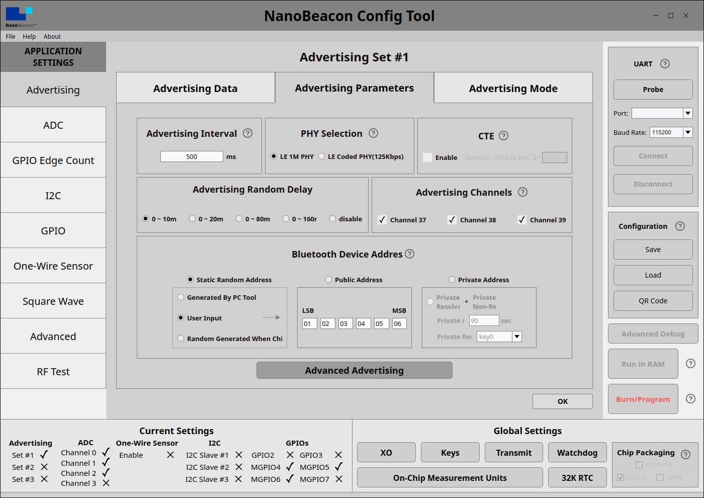
Task: Show help for Advertising Channels
Action: [x=522, y=192]
